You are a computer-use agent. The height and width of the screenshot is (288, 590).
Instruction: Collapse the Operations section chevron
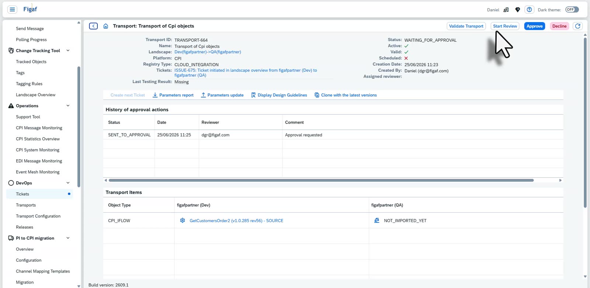coord(68,106)
